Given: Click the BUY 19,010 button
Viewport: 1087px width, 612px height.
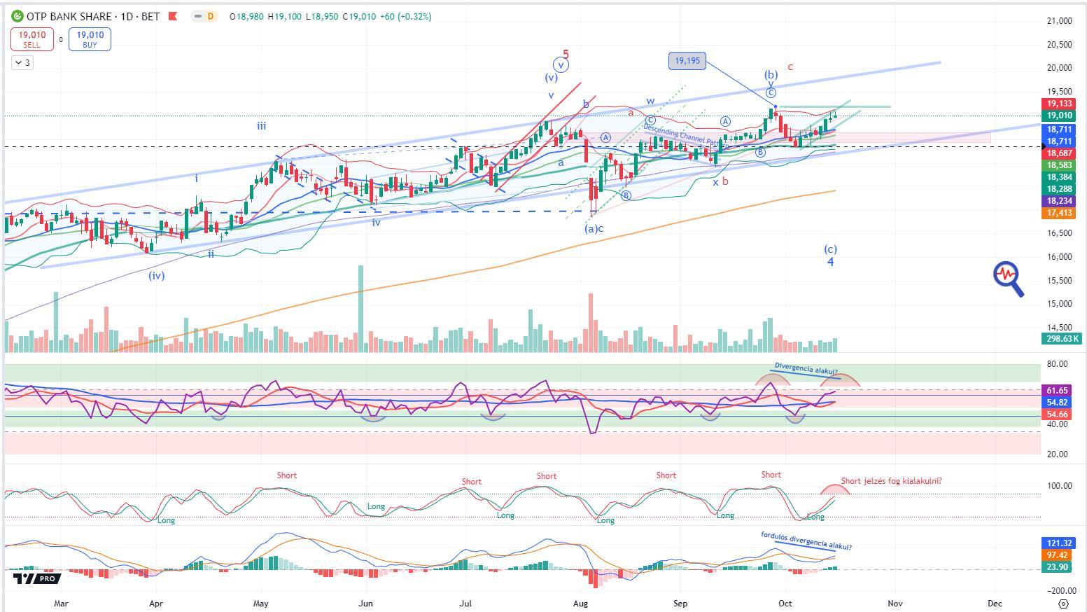Looking at the screenshot, I should (x=90, y=39).
